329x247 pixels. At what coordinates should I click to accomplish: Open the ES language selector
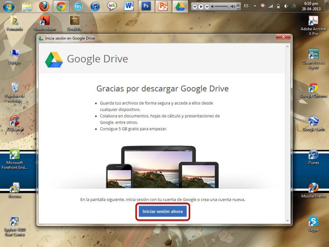246,6
